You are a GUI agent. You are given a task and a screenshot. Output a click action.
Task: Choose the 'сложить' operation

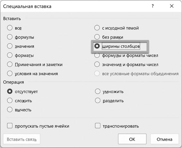click(x=10, y=100)
